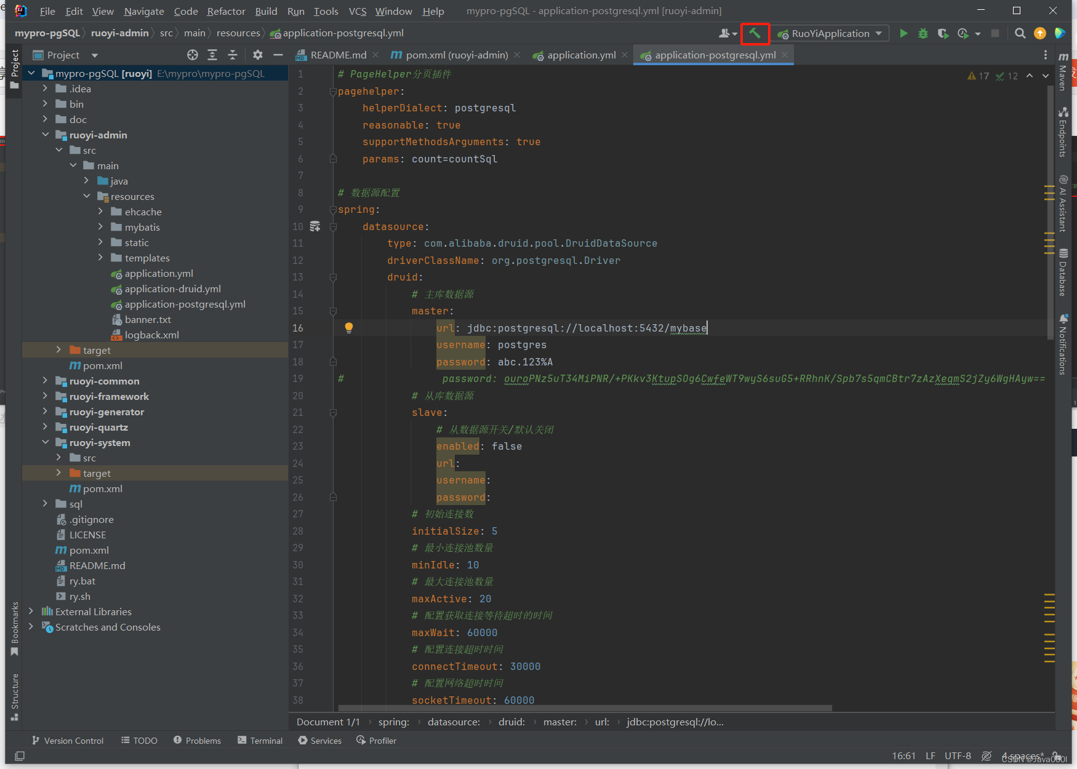Open the Bookmarks tool window
Screen dimensions: 1077x769
[15, 629]
